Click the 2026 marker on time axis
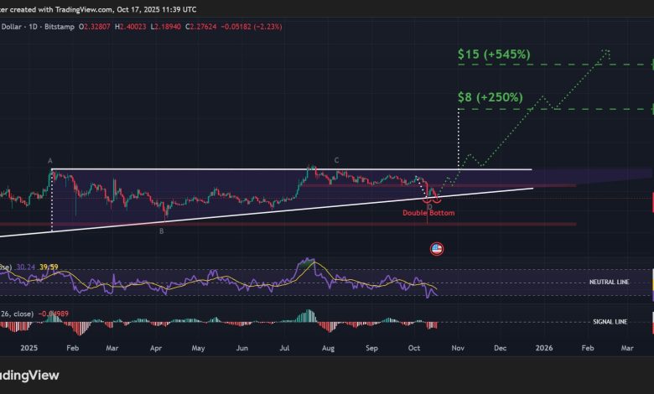 point(543,346)
